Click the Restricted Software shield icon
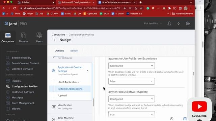Viewport: 216px width, 121px height. point(8,92)
